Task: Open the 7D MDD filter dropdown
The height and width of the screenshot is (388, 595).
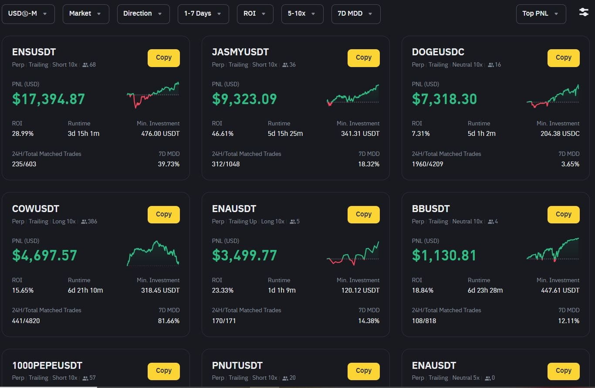Action: click(355, 14)
